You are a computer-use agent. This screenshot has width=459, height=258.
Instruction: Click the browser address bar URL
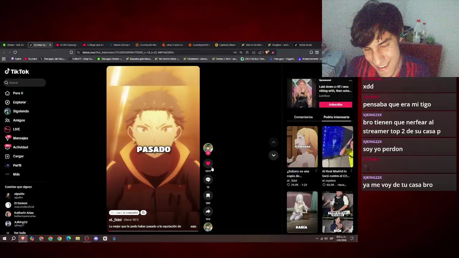coord(128,52)
